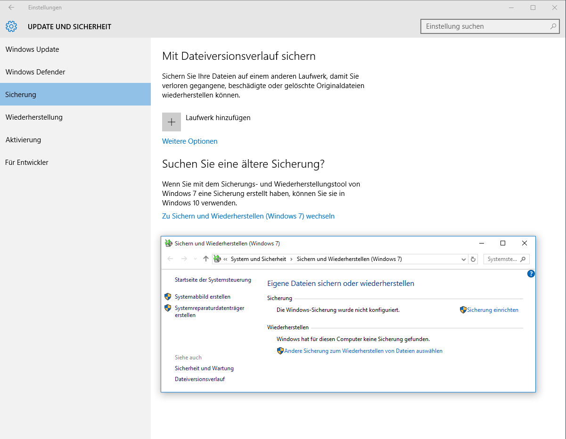Minimize the Sichern und Wiederherstellen window
This screenshot has height=439, width=566.
481,244
